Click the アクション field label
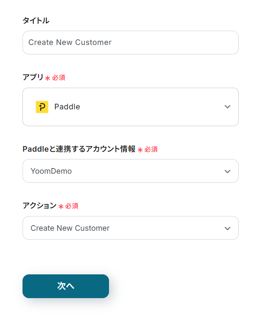 (39, 206)
